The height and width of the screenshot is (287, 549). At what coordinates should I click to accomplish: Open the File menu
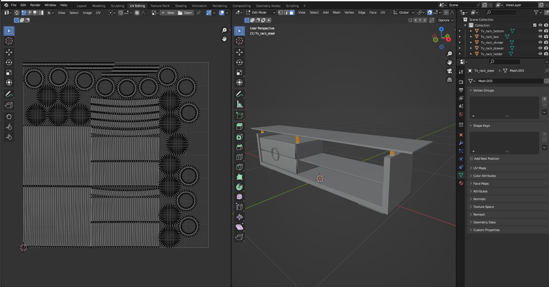(13, 5)
